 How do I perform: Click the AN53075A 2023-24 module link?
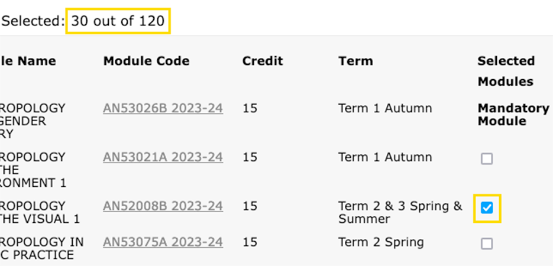[163, 242]
